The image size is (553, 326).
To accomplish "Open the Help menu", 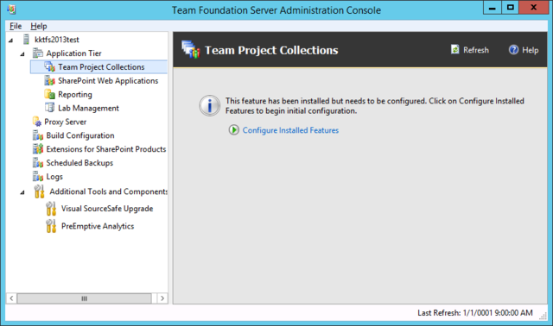I will (x=39, y=26).
